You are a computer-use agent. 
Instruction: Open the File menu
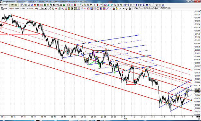pos(6,9)
